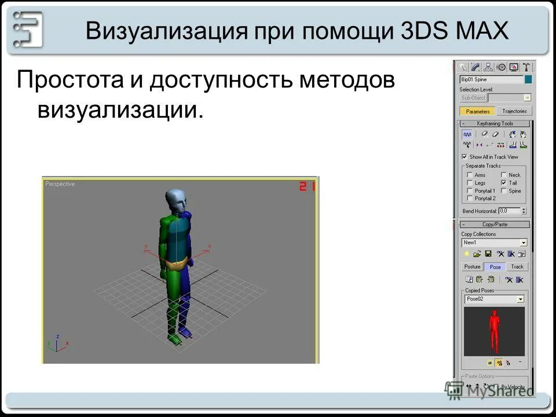Select the Pose tab
Viewport: 556px width, 417px height.
[495, 266]
